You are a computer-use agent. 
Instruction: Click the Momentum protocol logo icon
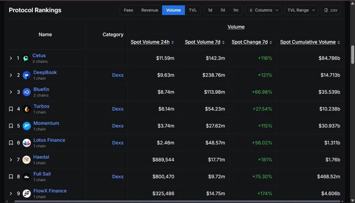27,126
